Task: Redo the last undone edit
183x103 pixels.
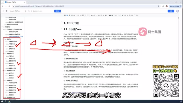Action: click(x=119, y=15)
